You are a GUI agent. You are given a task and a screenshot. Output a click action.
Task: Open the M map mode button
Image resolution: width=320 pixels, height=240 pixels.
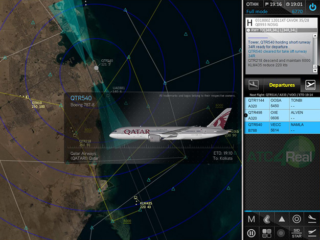(252, 219)
